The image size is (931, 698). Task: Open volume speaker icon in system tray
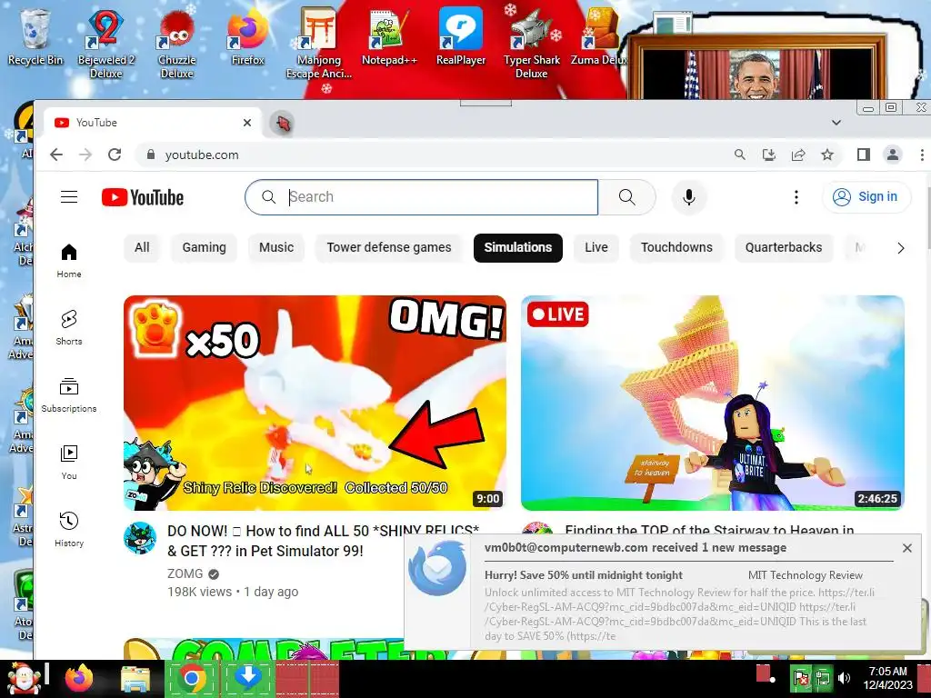[x=844, y=678]
